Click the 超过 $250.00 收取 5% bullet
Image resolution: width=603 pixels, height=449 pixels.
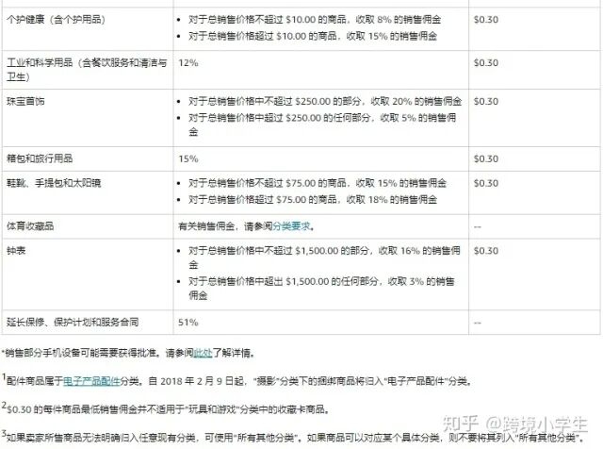point(322,125)
